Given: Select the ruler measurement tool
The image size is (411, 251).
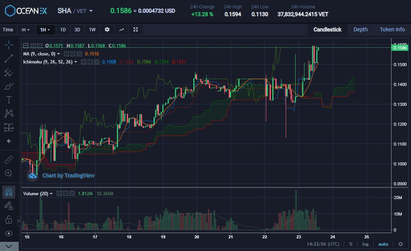Looking at the screenshot, I should point(8,159).
